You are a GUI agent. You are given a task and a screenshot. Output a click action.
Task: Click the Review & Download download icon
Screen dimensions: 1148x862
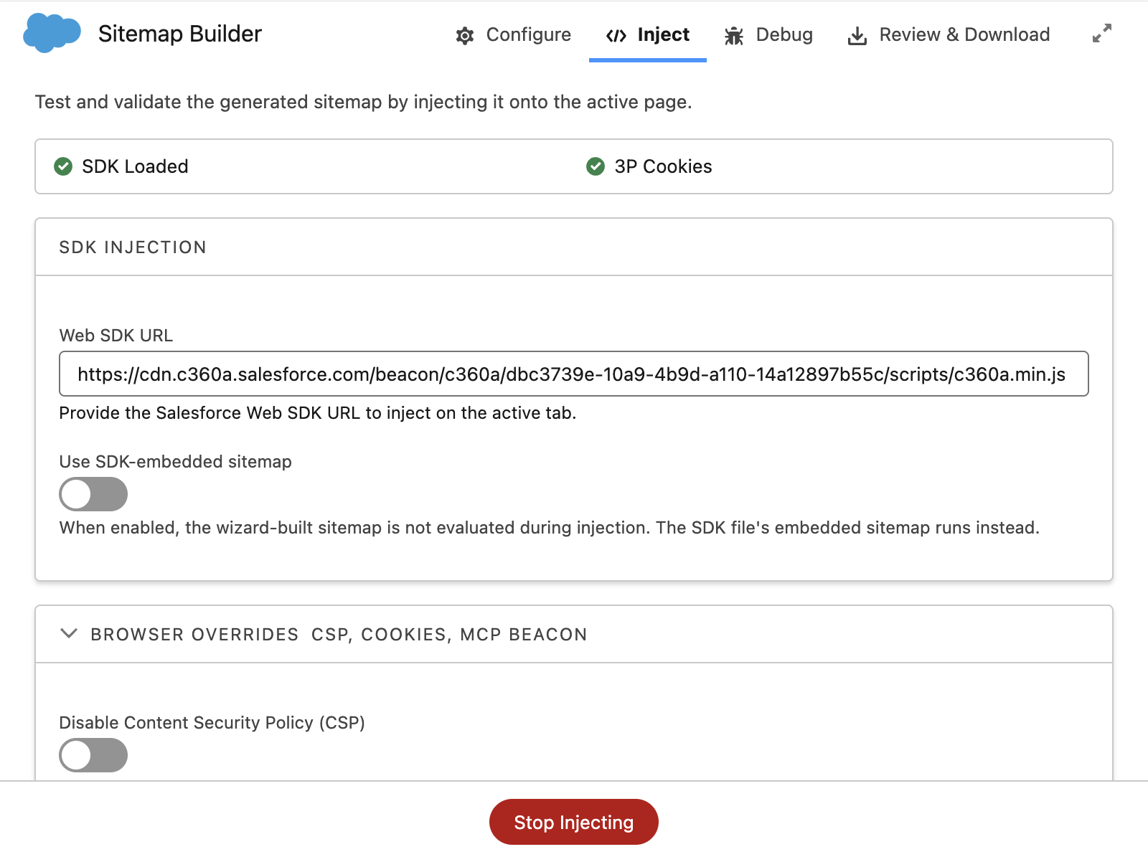(x=856, y=34)
